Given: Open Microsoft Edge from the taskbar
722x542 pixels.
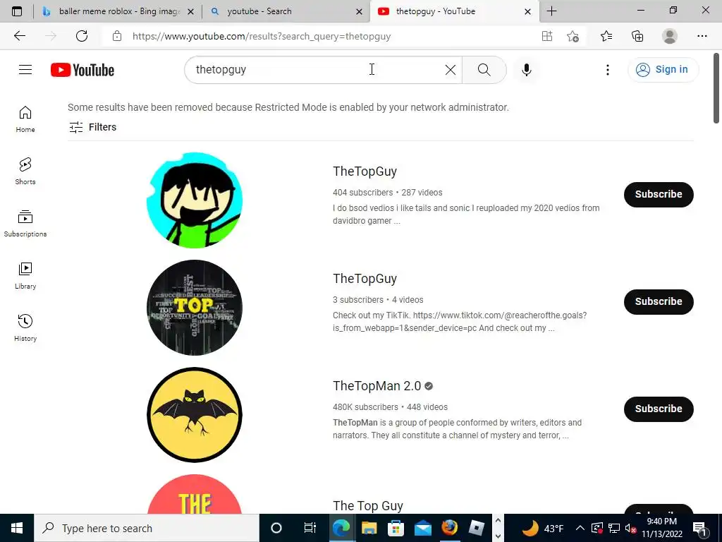Looking at the screenshot, I should (341, 528).
